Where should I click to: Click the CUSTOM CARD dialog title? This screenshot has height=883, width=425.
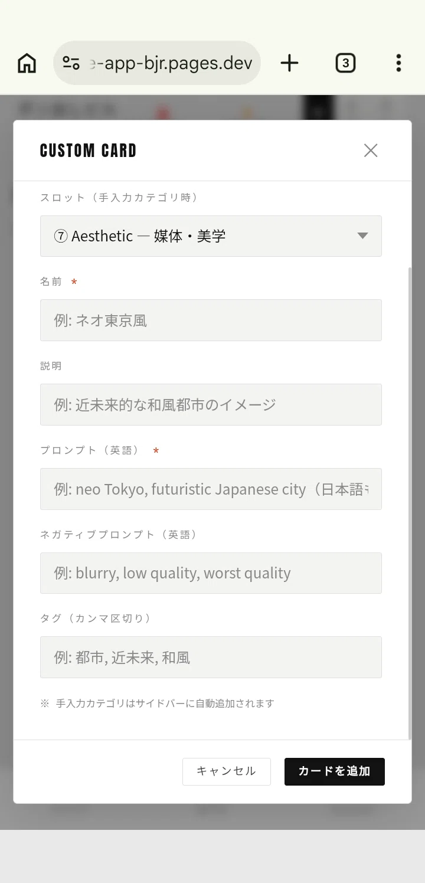(x=88, y=151)
